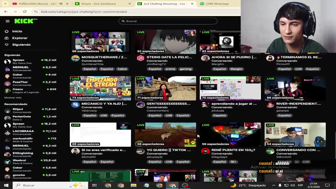Open gaspipe channel name
Viewport: 336px width, 189px height.
(x=282, y=111)
